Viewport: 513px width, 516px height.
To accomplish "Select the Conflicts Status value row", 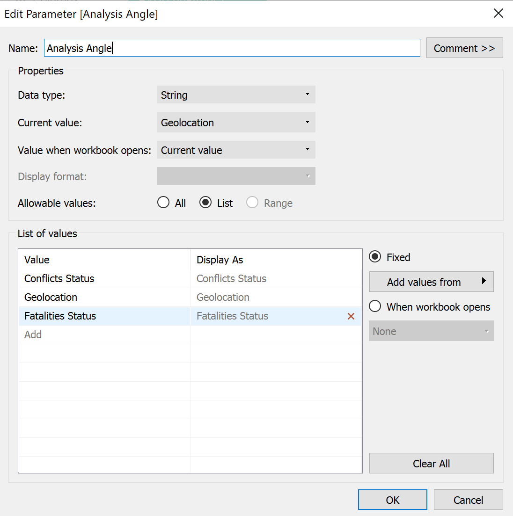I will pyautogui.click(x=59, y=278).
